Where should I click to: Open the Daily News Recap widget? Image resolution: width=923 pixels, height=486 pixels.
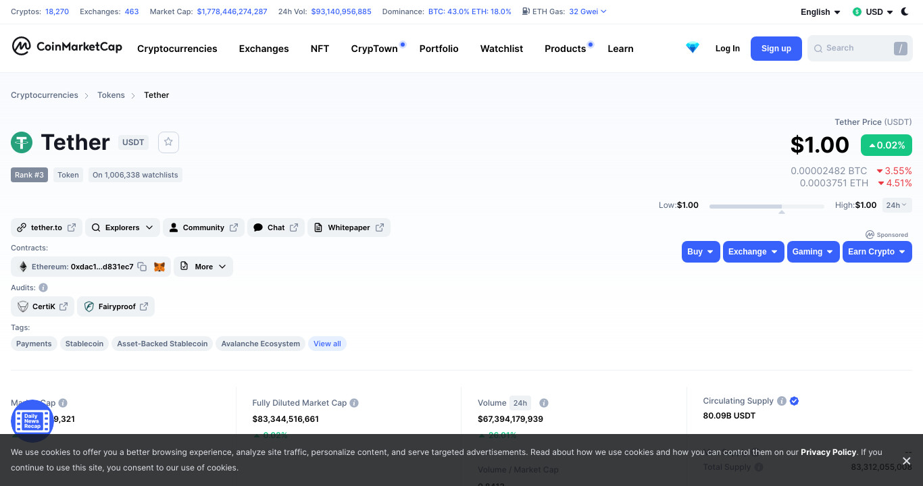32,421
